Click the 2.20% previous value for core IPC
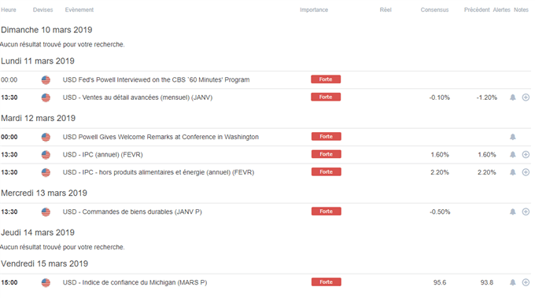Viewport: 535px width, 298px height. (x=486, y=172)
